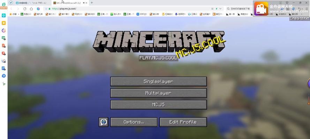Click the purple circular sidebar icon
This screenshot has height=139, width=310.
[3, 31]
